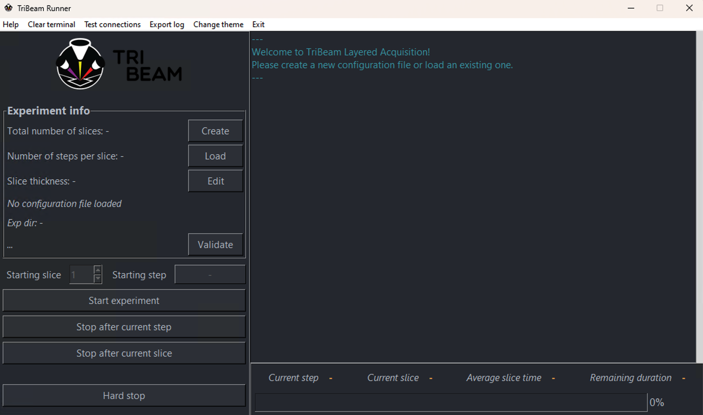
Task: Click the 'Current step' status label
Action: (293, 378)
